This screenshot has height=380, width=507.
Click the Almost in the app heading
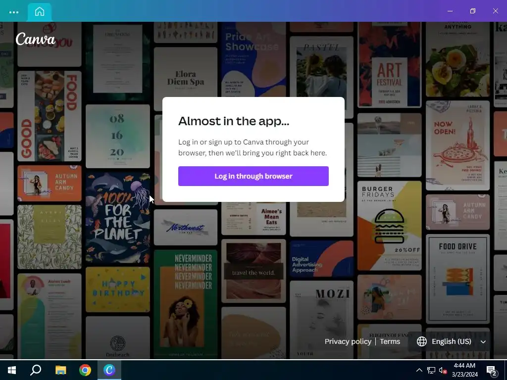coord(234,121)
